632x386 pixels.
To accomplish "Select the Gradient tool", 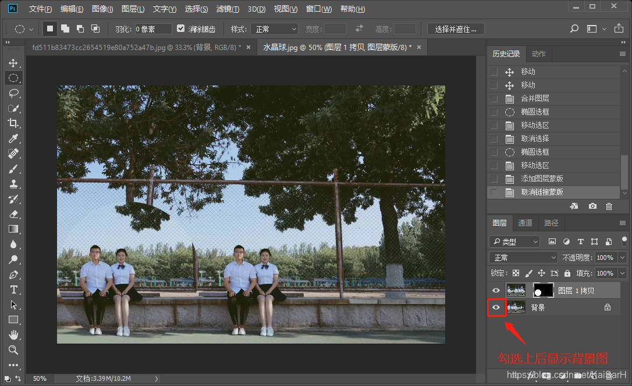I will (13, 229).
